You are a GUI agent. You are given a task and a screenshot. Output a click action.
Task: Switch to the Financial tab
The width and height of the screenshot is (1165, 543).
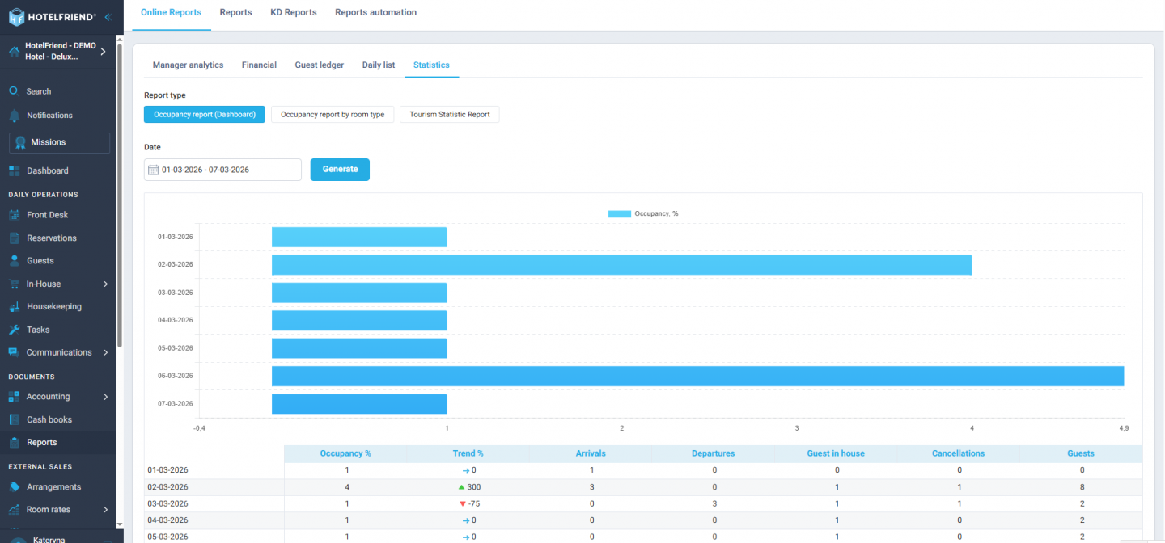[259, 65]
